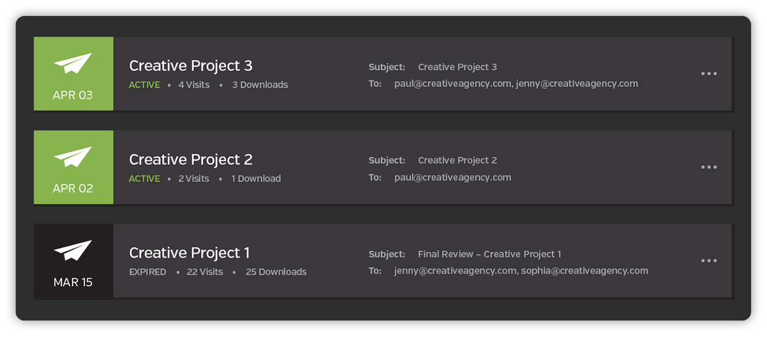
Task: Click the EXPIRED status of Creative Project 1
Action: [147, 272]
